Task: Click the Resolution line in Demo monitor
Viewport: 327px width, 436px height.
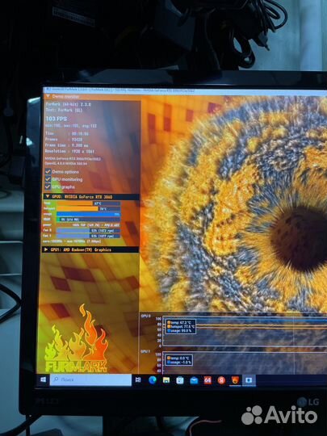Action: [x=69, y=151]
